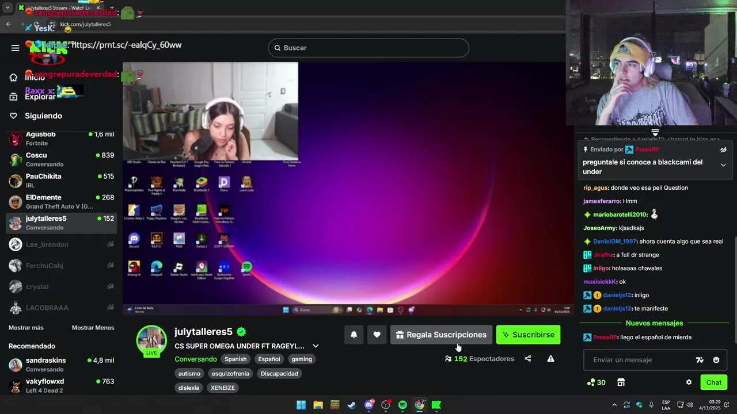
Task: Open the Explorar browse icon
Action: [x=13, y=97]
